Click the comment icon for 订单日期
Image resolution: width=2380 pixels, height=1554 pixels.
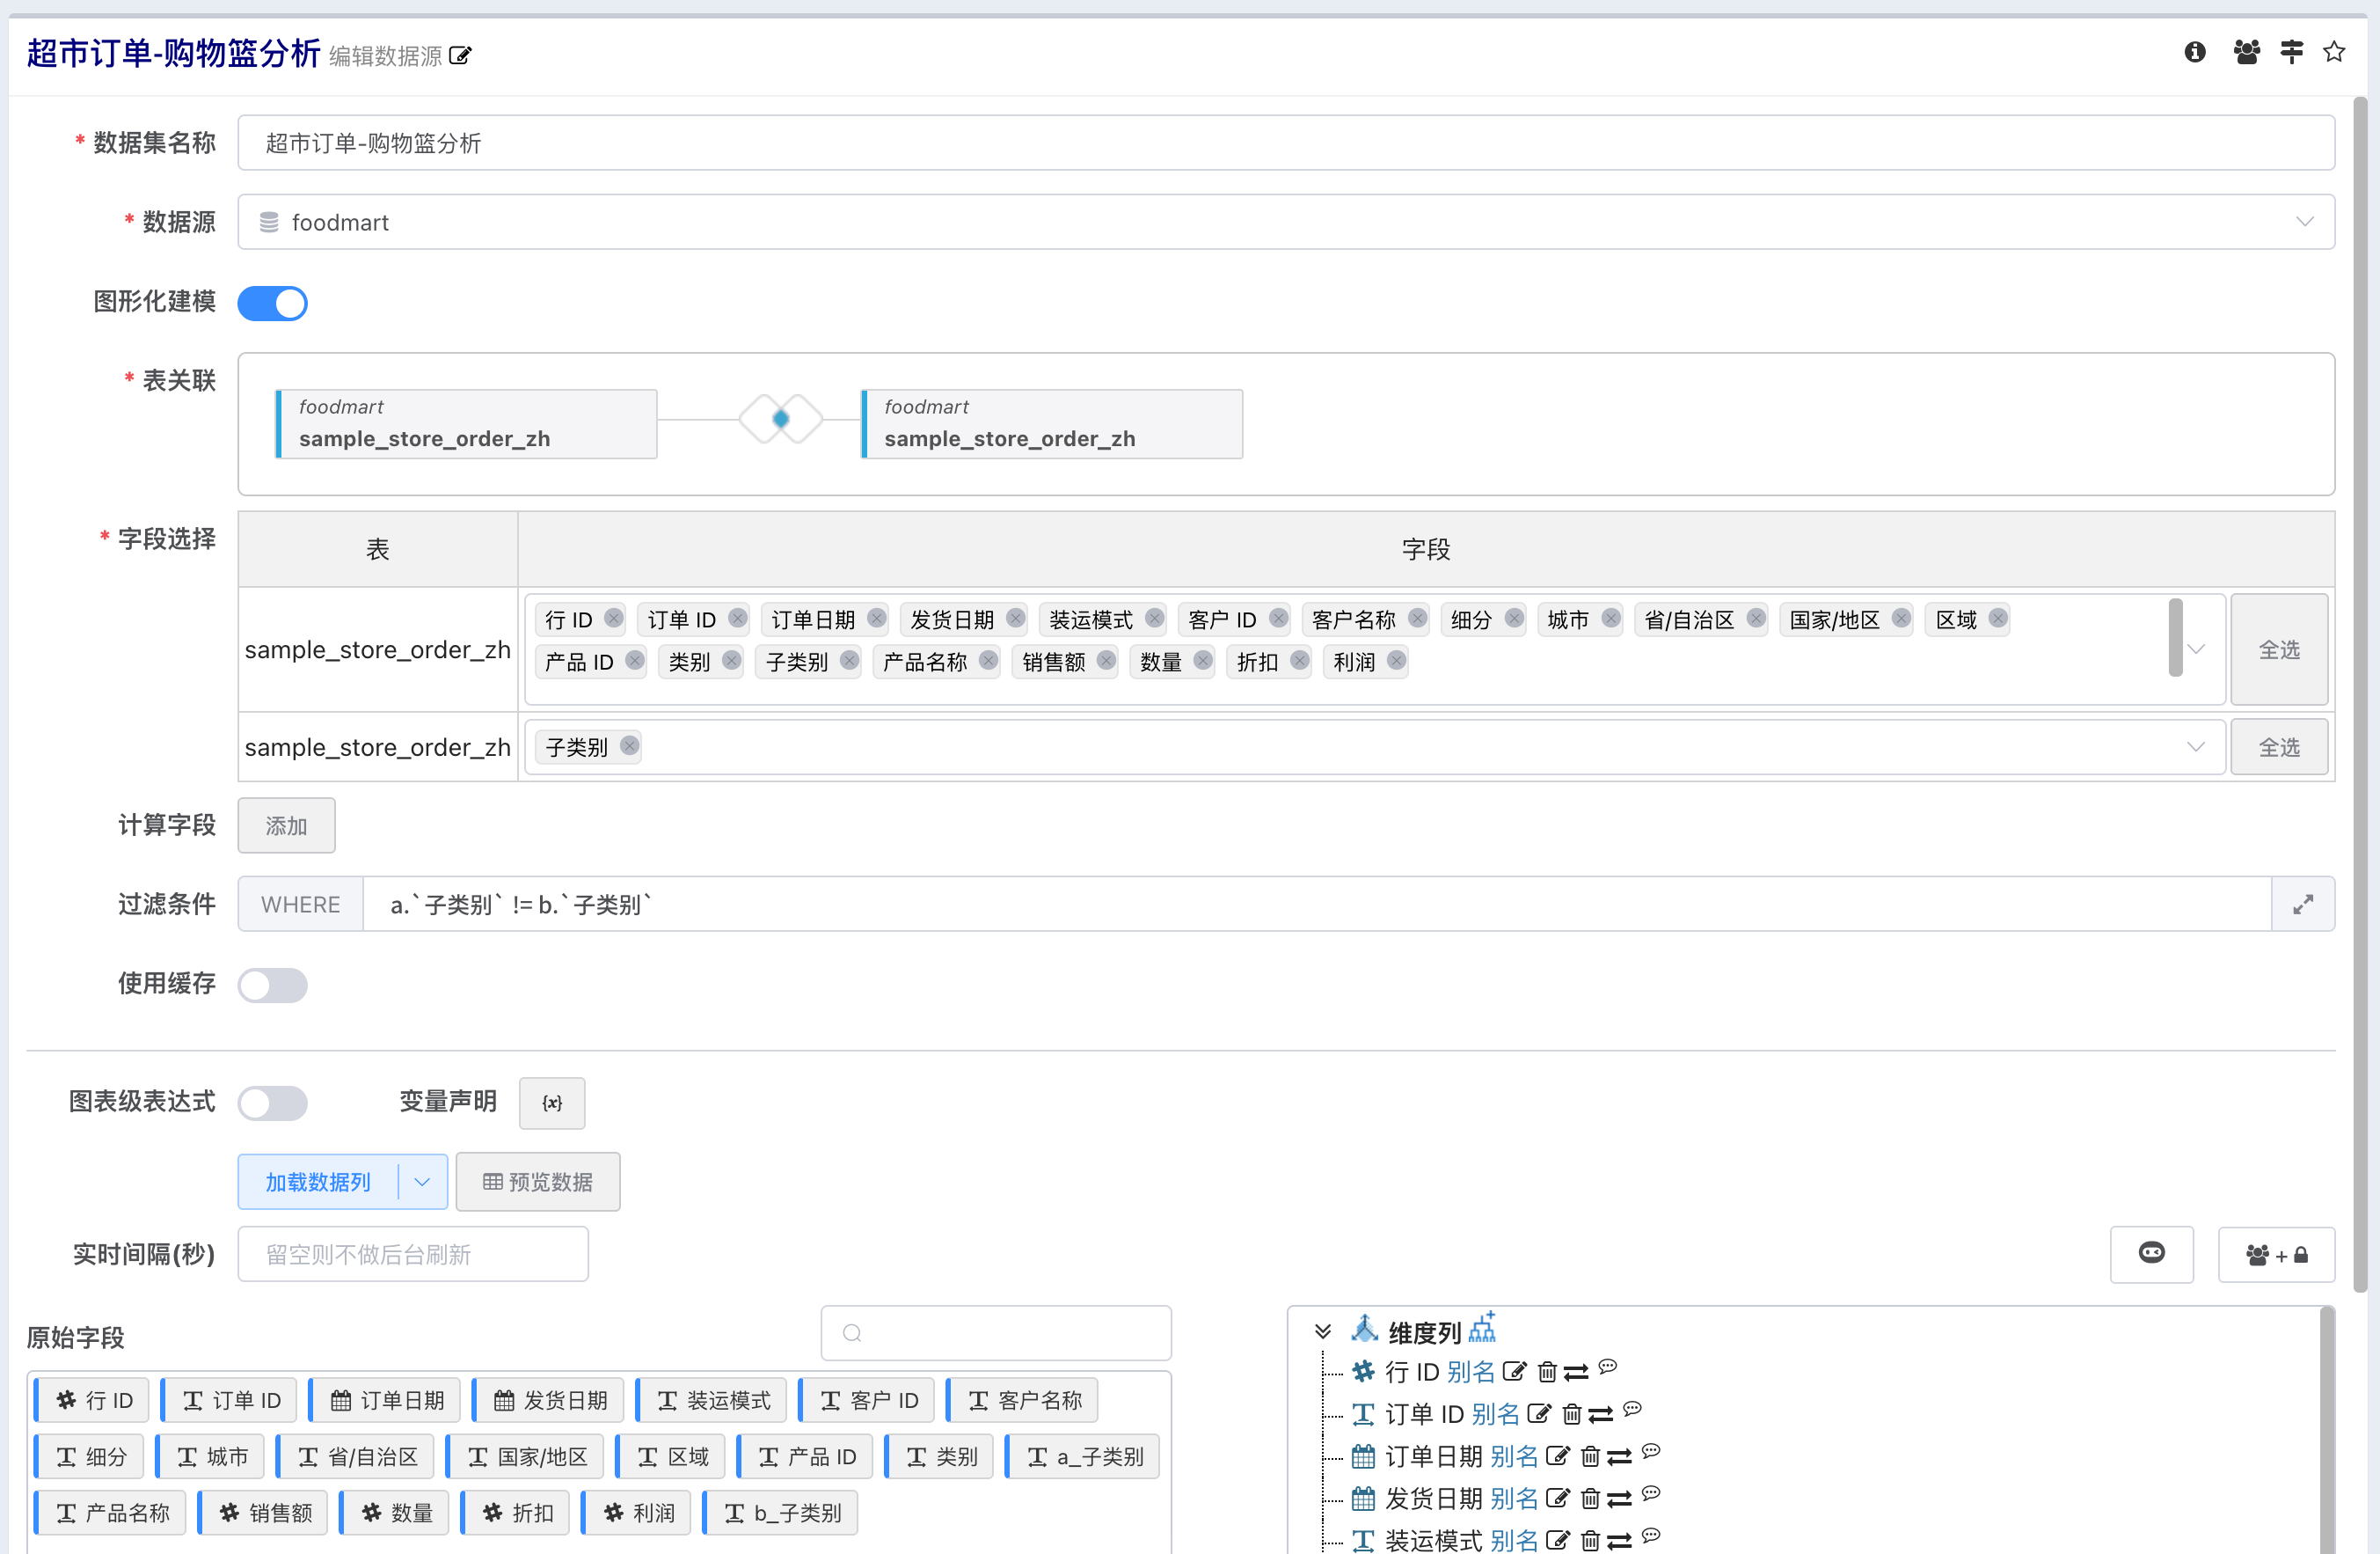coord(1651,1450)
